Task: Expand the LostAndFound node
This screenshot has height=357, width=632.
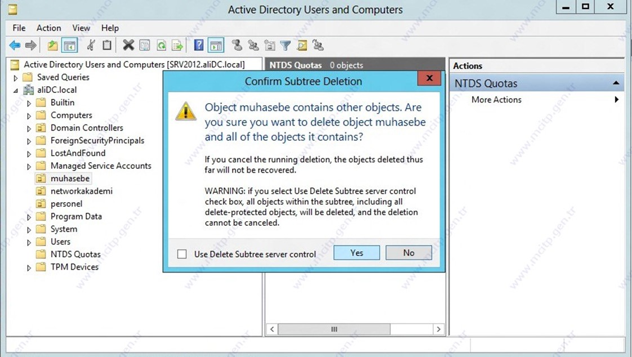Action: 29,154
